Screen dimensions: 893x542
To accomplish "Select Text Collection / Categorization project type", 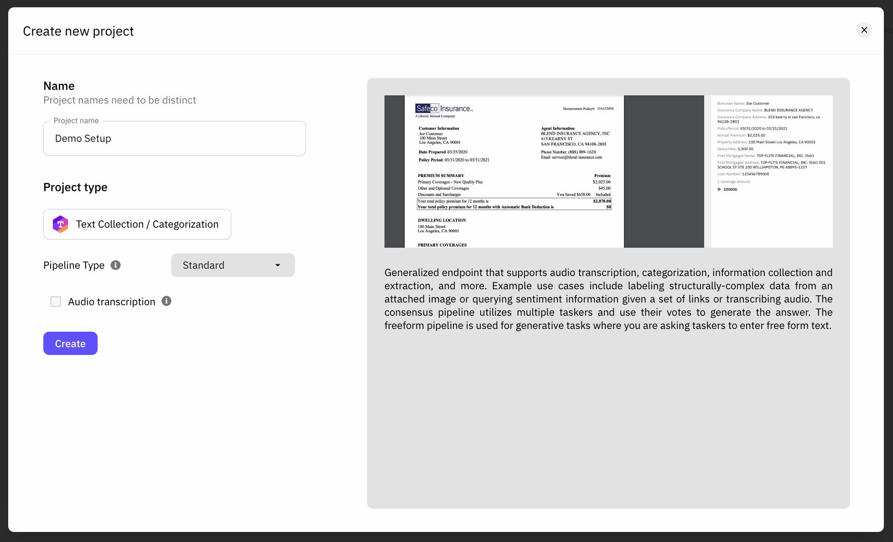I will (137, 224).
